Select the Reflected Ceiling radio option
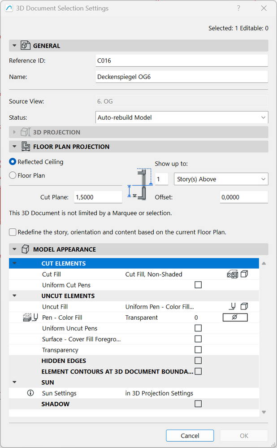The image size is (277, 448). (13, 162)
